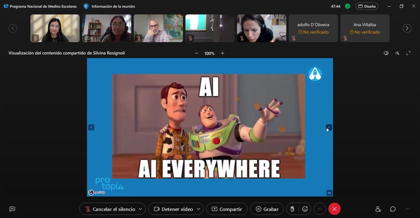Screen dimensions: 420x218
Task: Click No verificado under adolfo D'Oliveira
Action: (x=313, y=32)
